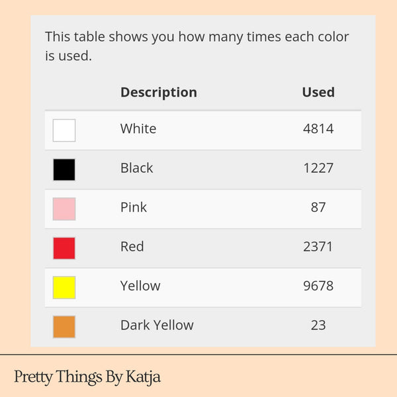This screenshot has width=397, height=397.
Task: Select the Pink row label
Action: click(134, 207)
